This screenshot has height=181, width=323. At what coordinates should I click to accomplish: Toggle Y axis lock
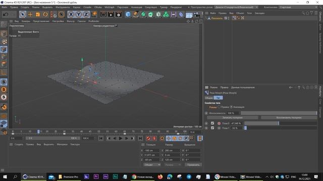(x=79, y=15)
